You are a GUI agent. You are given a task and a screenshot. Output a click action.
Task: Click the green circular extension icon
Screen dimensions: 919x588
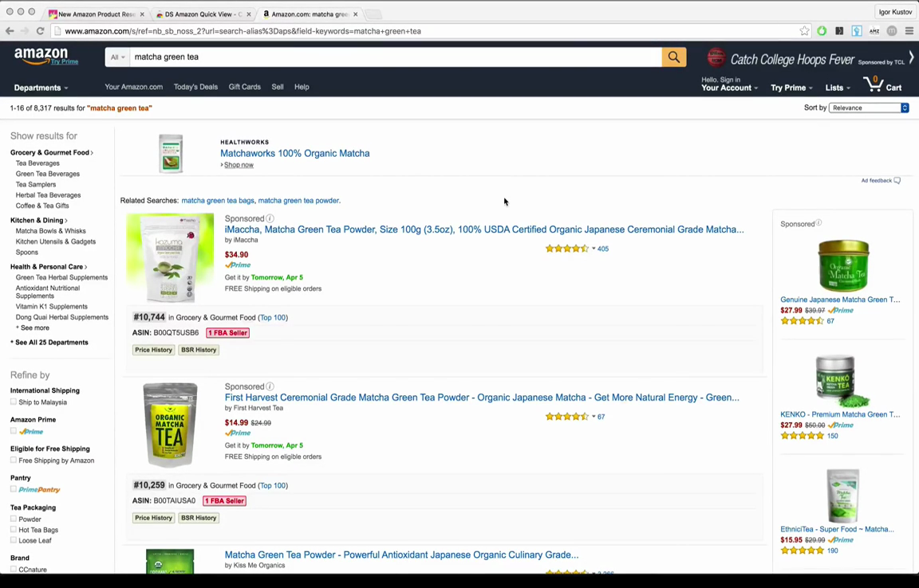click(822, 31)
